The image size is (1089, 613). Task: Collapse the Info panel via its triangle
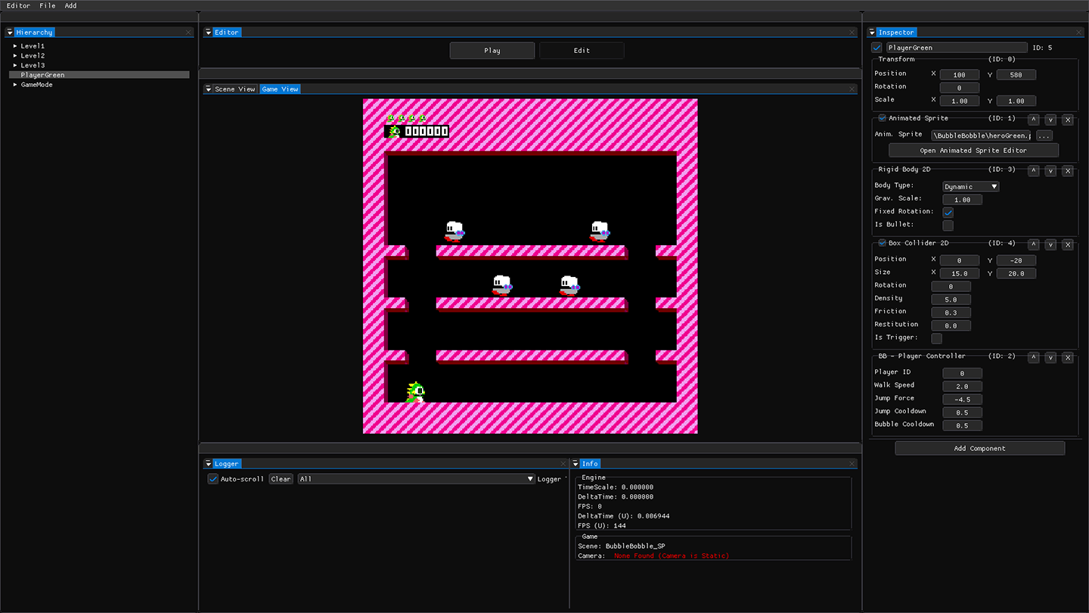(x=576, y=464)
